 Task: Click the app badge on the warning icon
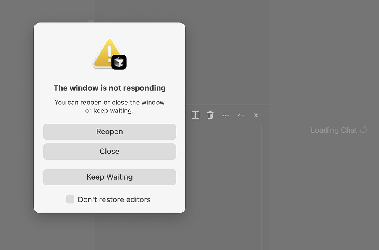(x=120, y=62)
